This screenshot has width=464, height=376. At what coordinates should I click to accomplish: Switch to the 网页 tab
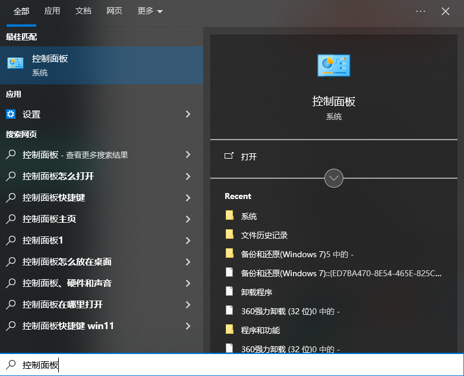coord(114,11)
